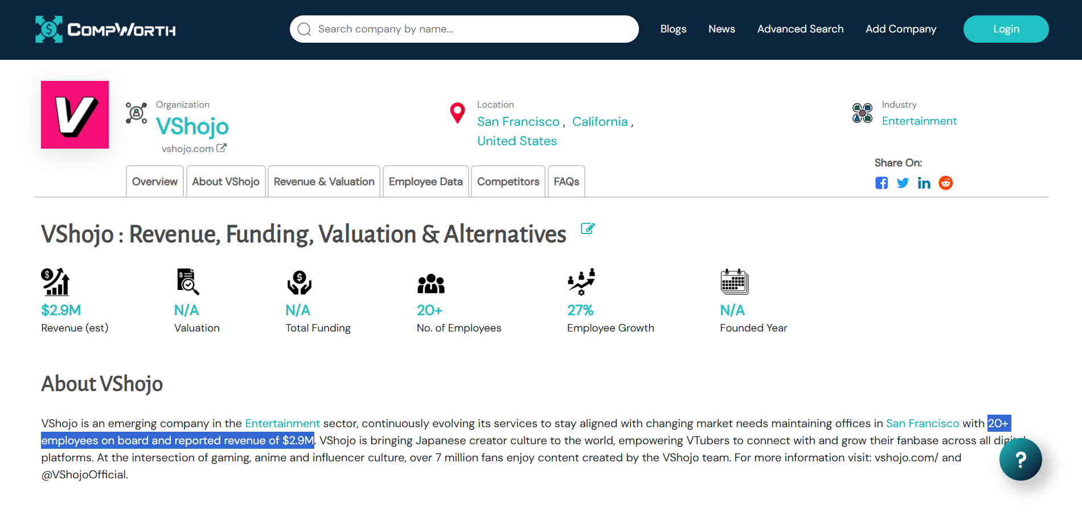Switch to the Employee Data tab

click(x=425, y=181)
